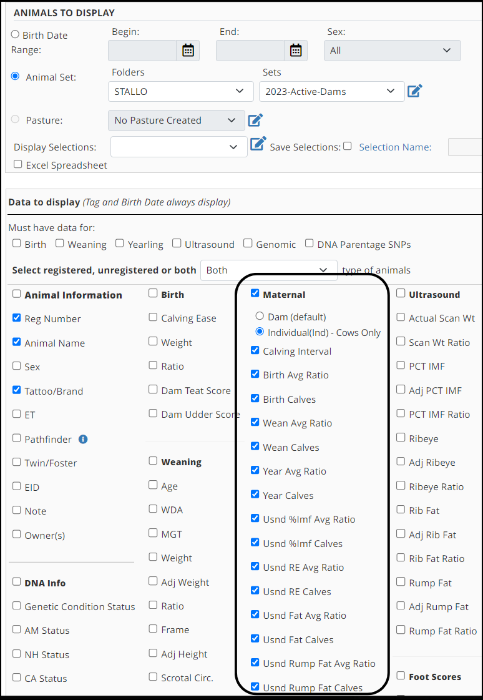Expand the Display Selections dropdown
Screen dimensions: 483x700
tap(179, 147)
